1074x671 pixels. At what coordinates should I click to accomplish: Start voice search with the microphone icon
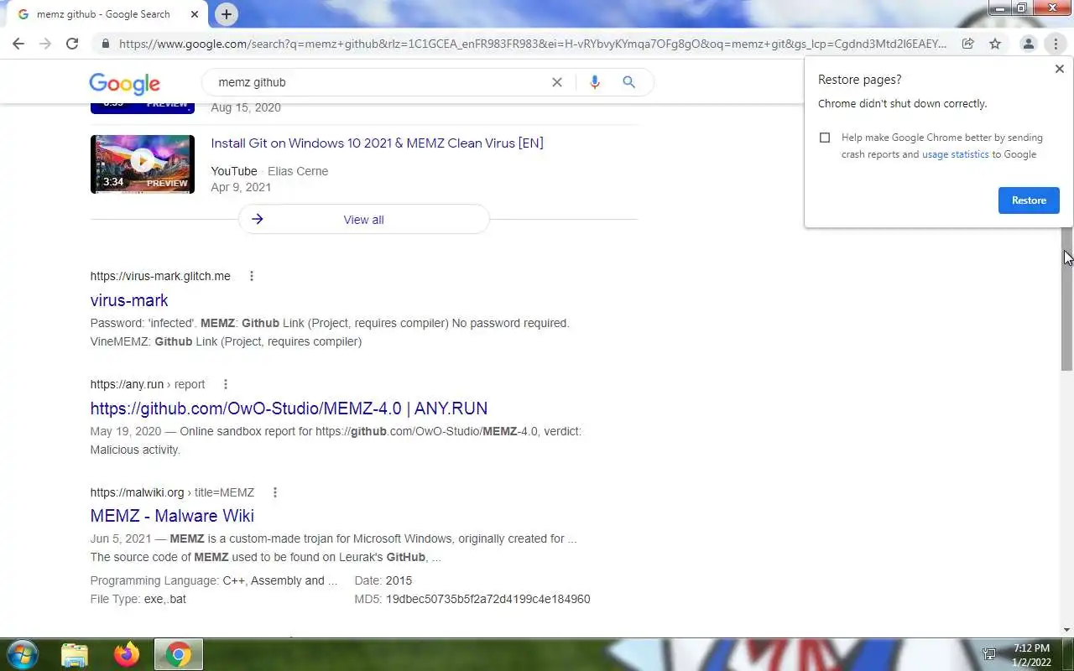[594, 82]
